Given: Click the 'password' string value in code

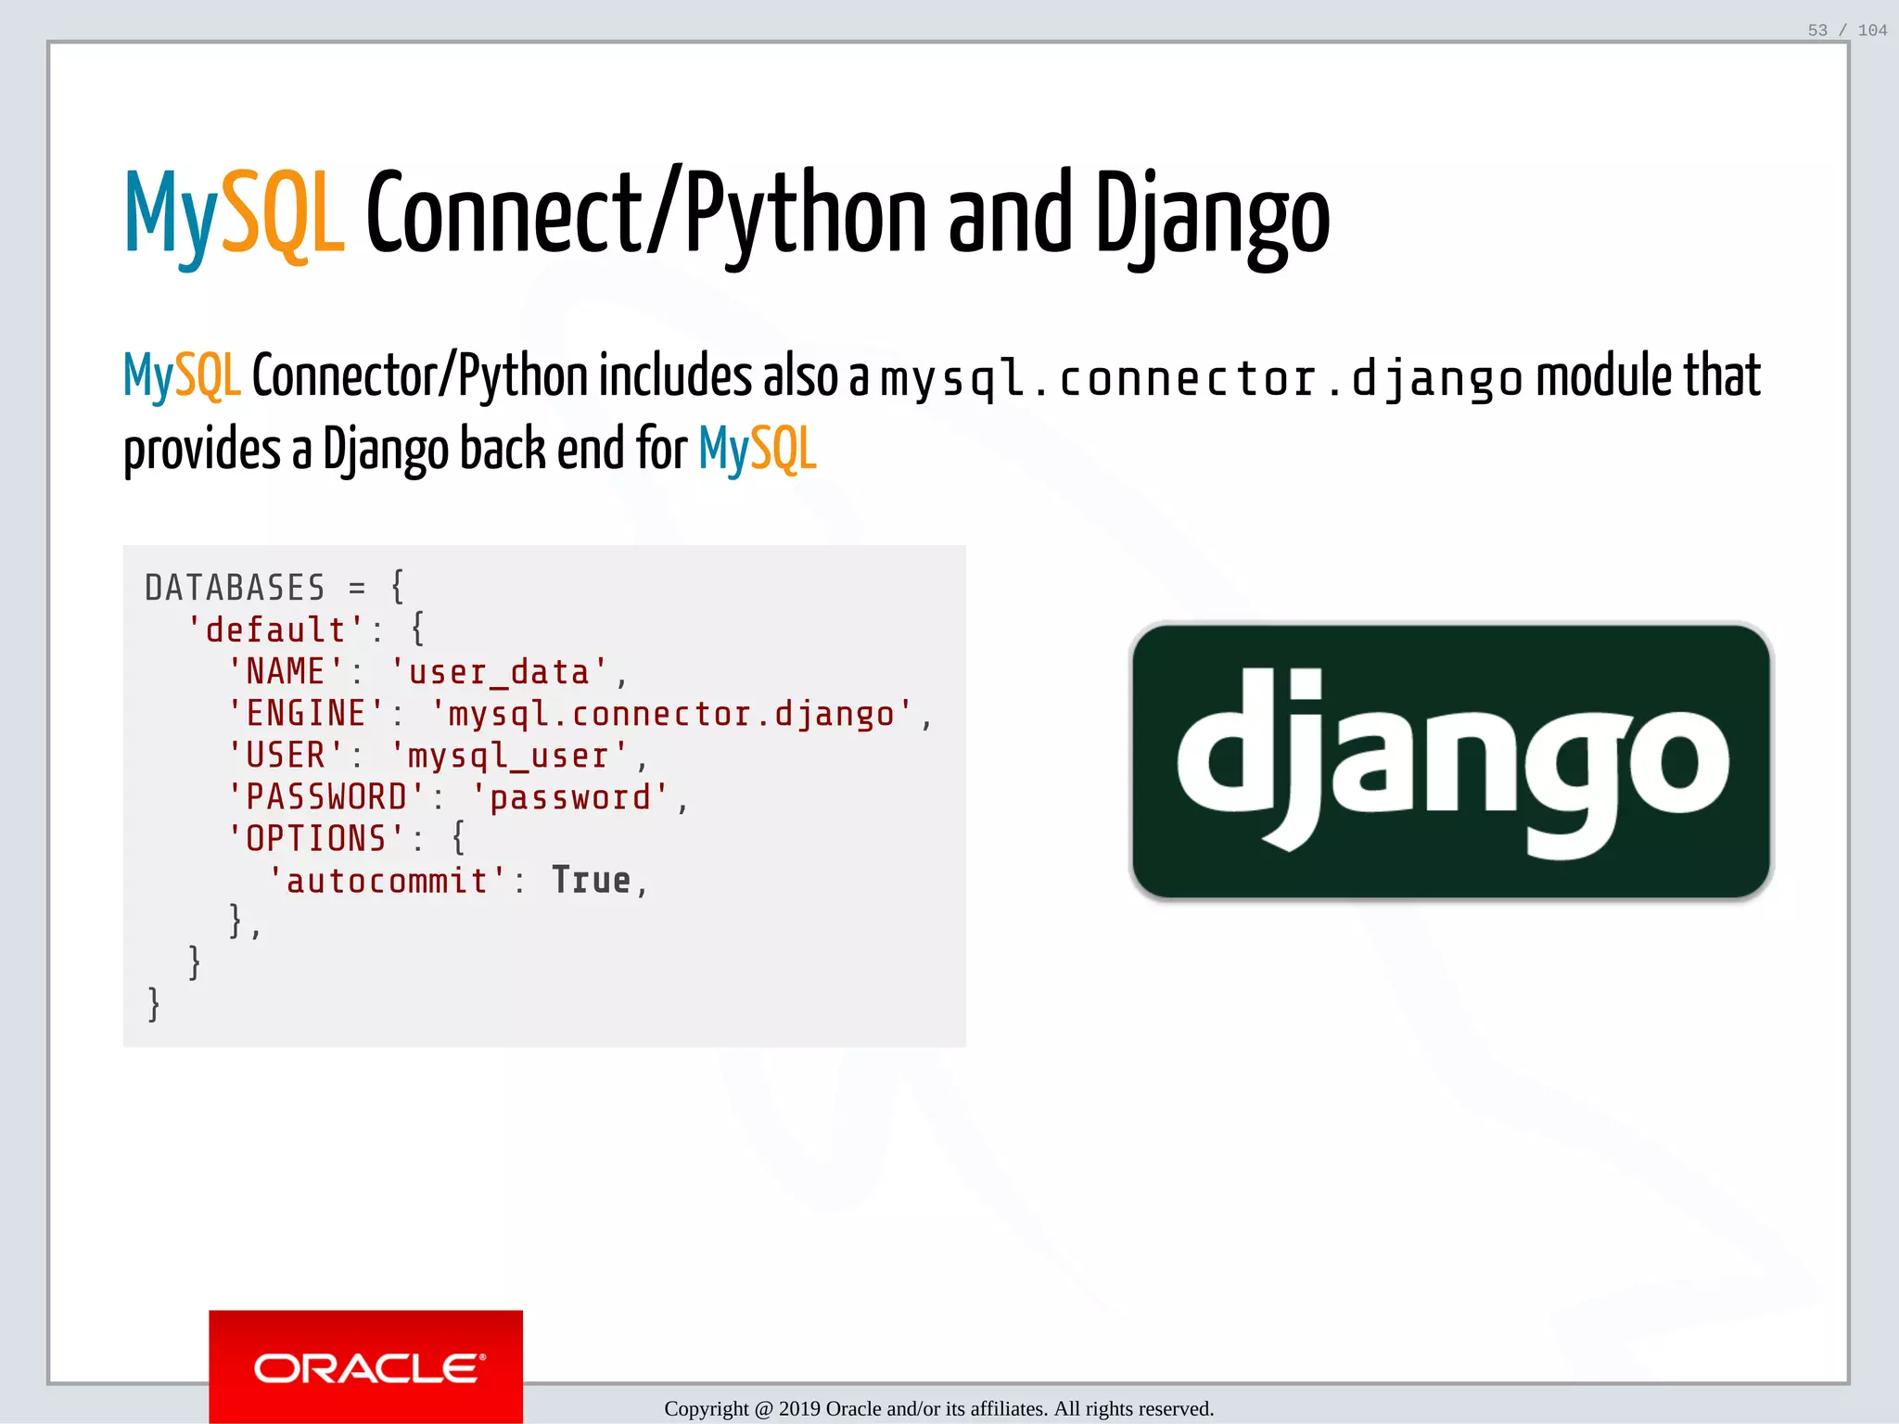Looking at the screenshot, I should coord(569,797).
